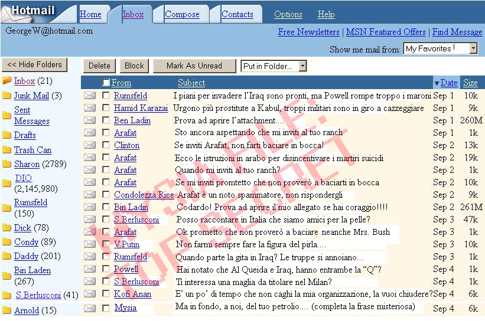Image resolution: width=485 pixels, height=321 pixels.
Task: Sort messages by the From column
Action: (x=121, y=83)
